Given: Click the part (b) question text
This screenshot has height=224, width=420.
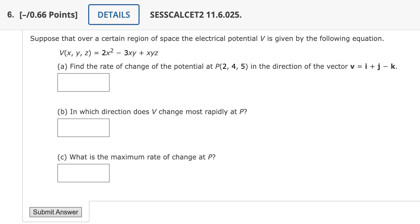Looking at the screenshot, I should (x=152, y=112).
